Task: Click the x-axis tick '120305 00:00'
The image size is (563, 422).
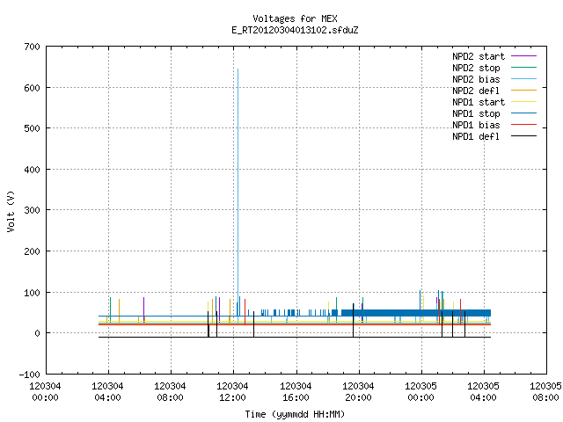Action: [x=420, y=392]
